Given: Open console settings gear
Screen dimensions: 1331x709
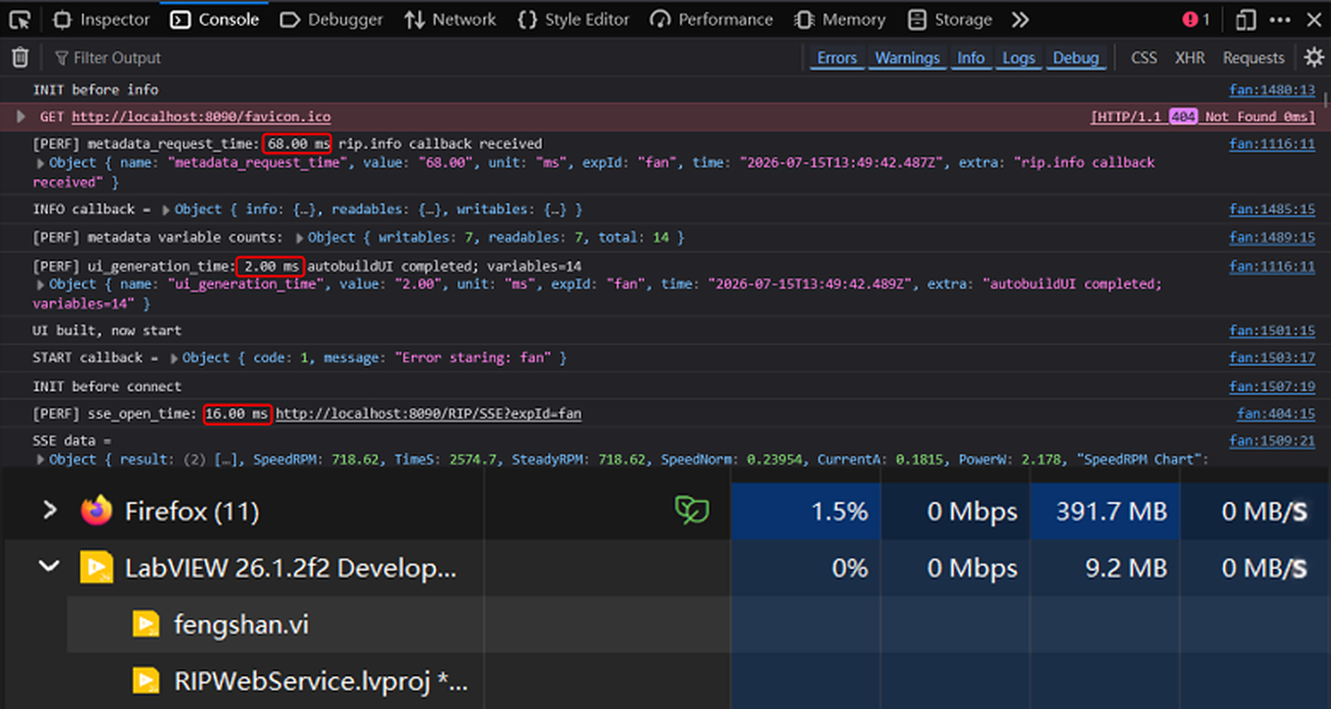Looking at the screenshot, I should coord(1313,57).
